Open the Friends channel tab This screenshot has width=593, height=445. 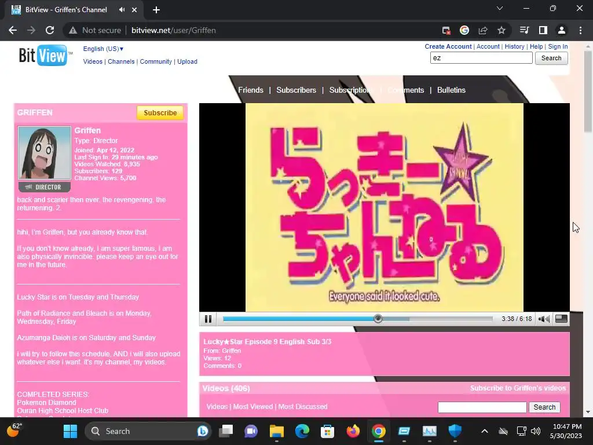pyautogui.click(x=251, y=90)
